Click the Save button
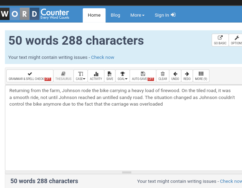Image resolution: width=242 pixels, height=188 pixels. 110,76
